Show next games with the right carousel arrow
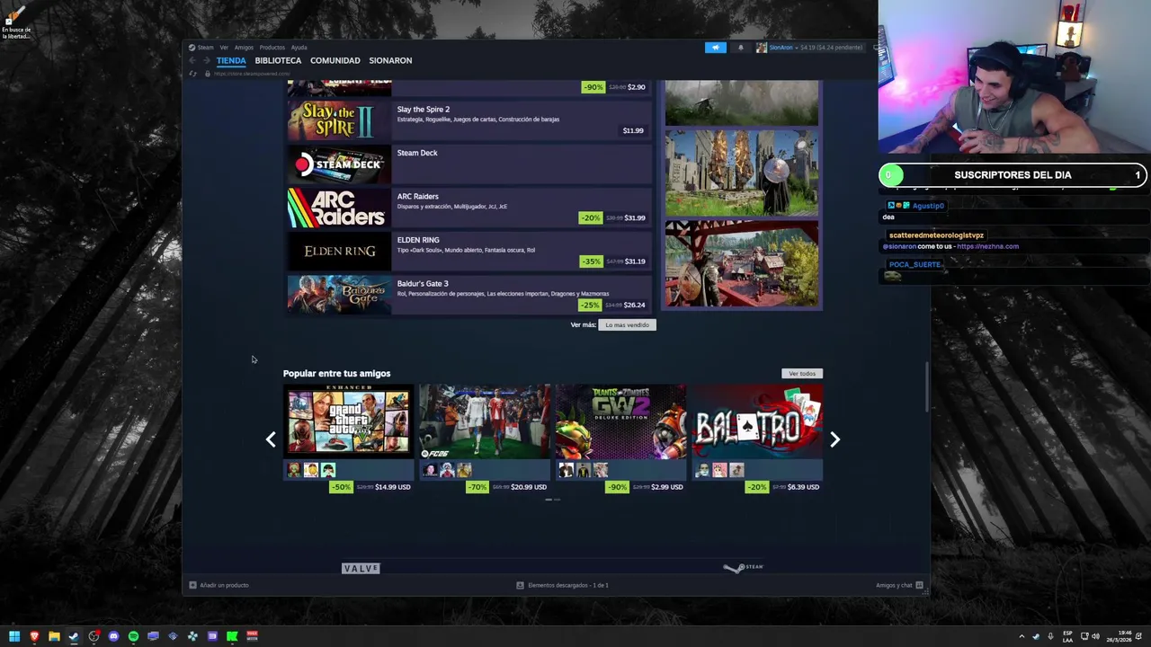The height and width of the screenshot is (647, 1151). click(x=834, y=439)
